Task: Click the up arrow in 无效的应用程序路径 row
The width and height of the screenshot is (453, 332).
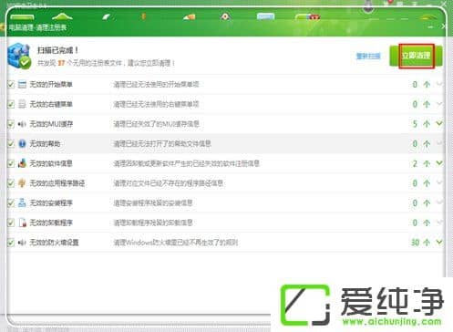Action: (x=427, y=183)
